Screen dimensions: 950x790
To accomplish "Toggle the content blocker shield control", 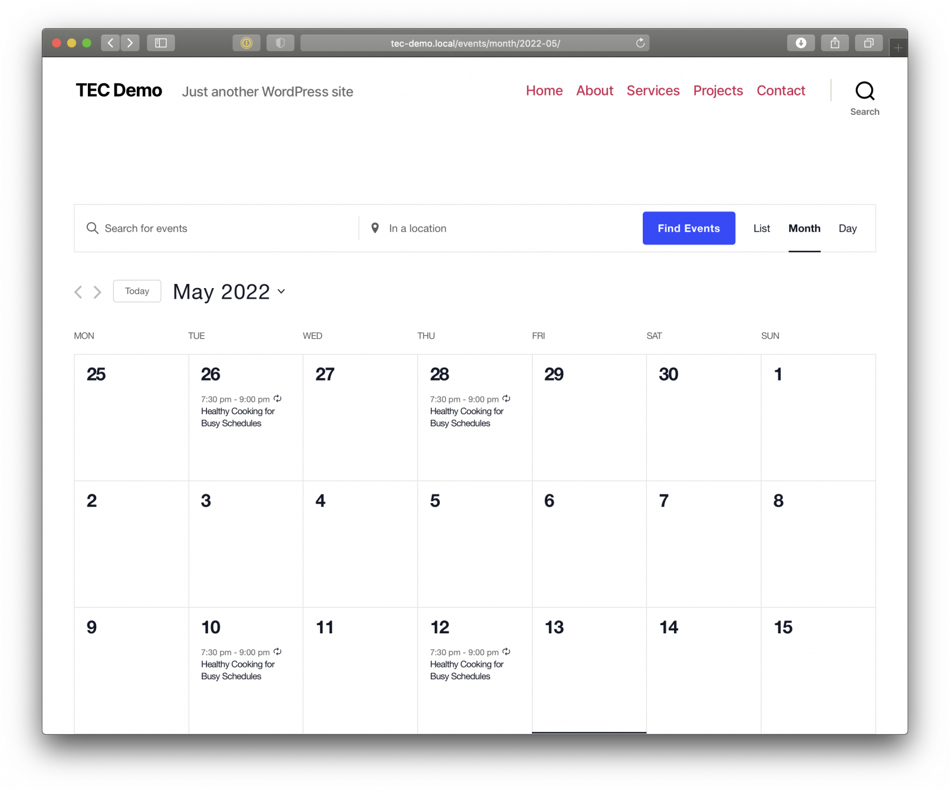I will 280,42.
